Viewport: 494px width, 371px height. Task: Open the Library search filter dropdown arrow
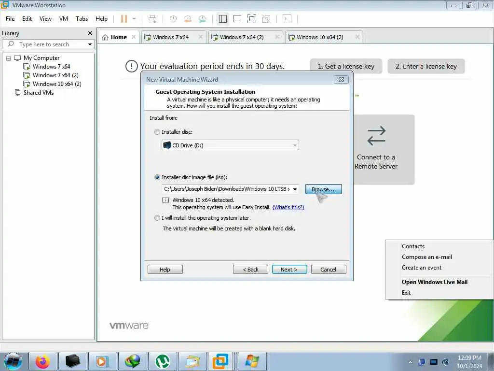[90, 44]
